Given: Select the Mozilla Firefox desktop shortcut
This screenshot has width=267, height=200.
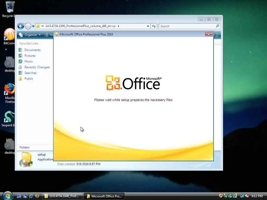Looking at the screenshot, I should click(10, 93).
